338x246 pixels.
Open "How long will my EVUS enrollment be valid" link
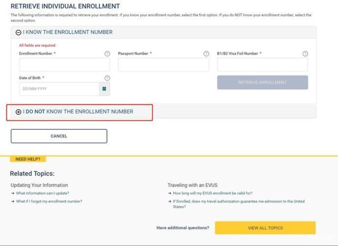tap(212, 193)
